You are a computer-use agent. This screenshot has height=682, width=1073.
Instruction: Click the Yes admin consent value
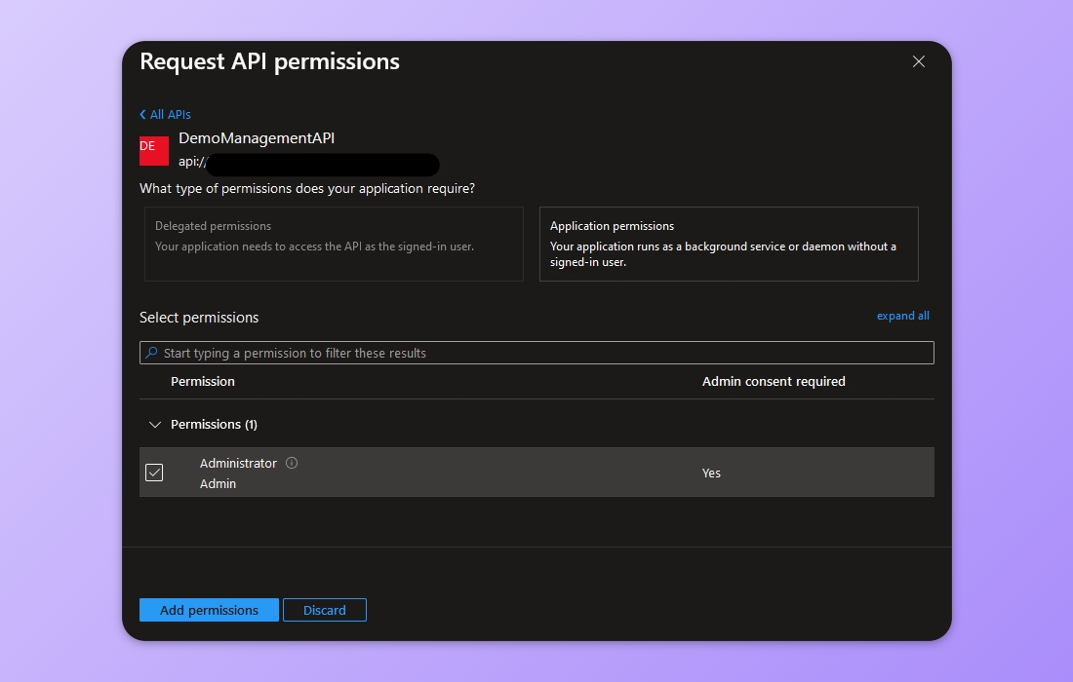pos(711,473)
